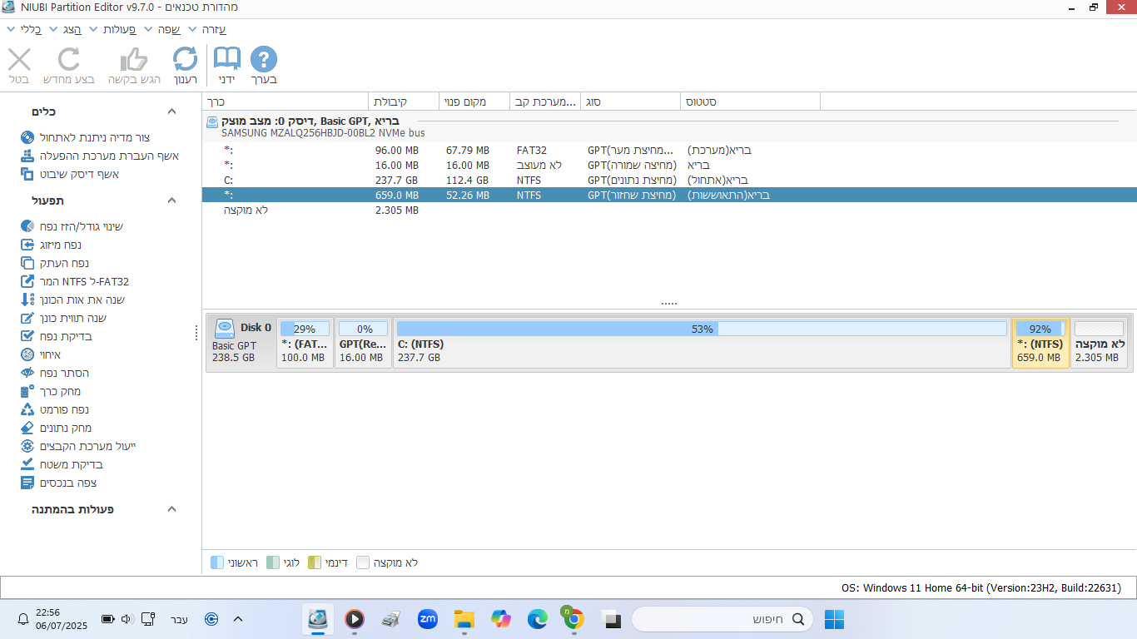Launch אשף העברת מערכת ההפעלה OS migration wizard
This screenshot has height=639, width=1137.
click(x=99, y=156)
